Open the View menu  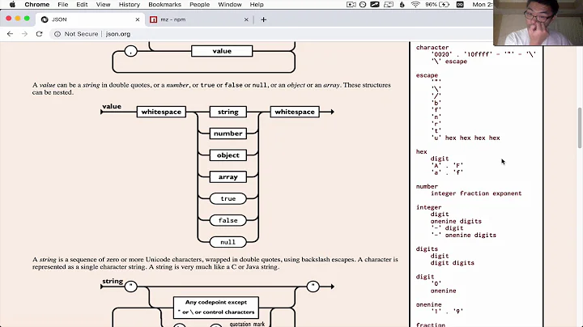103,5
